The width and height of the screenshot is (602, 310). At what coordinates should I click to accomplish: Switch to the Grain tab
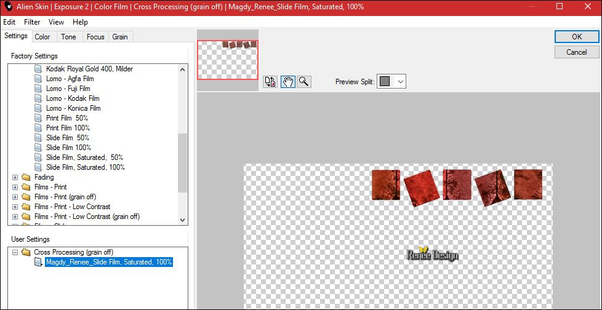(x=120, y=37)
